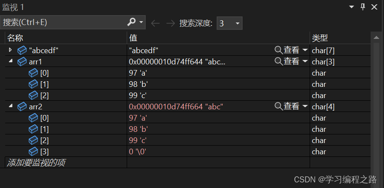
Task: Select the arr1 name cell
Action: [x=35, y=62]
